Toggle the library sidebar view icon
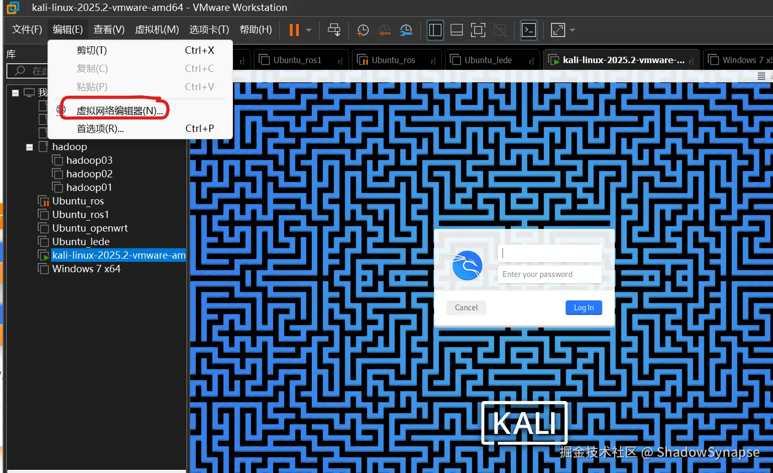The width and height of the screenshot is (773, 473). 435,30
